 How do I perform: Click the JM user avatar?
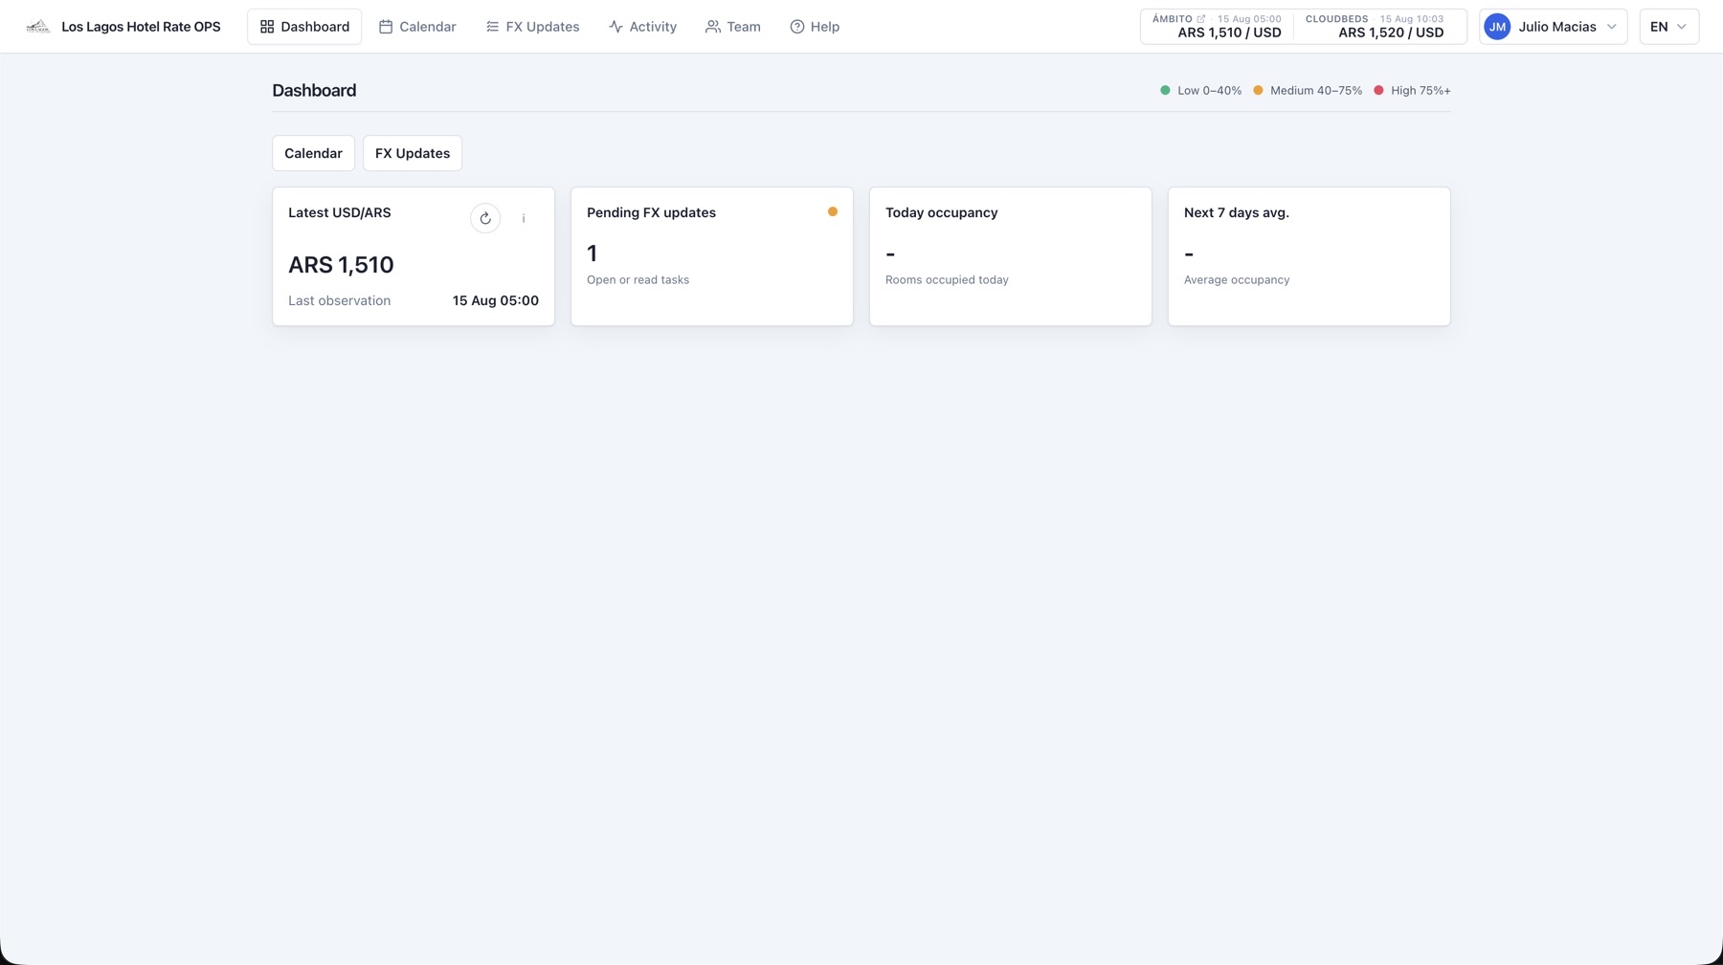(1497, 27)
